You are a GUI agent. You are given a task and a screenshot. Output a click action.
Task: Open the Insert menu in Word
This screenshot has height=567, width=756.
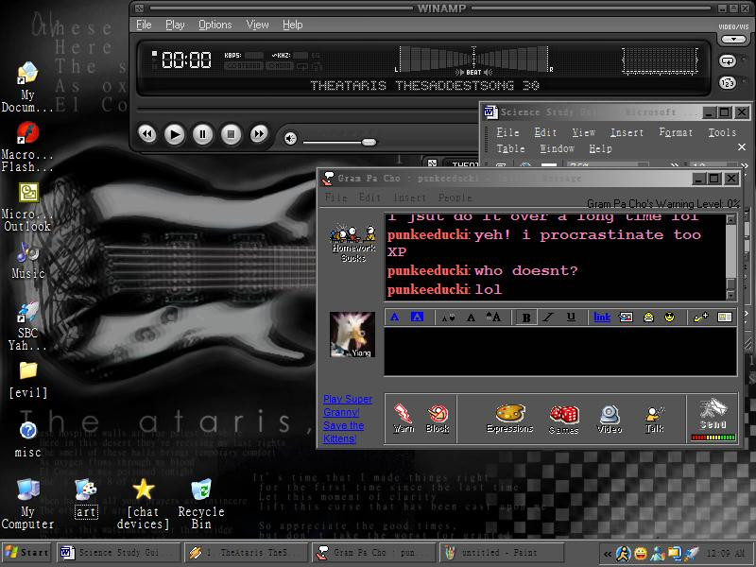click(x=627, y=132)
